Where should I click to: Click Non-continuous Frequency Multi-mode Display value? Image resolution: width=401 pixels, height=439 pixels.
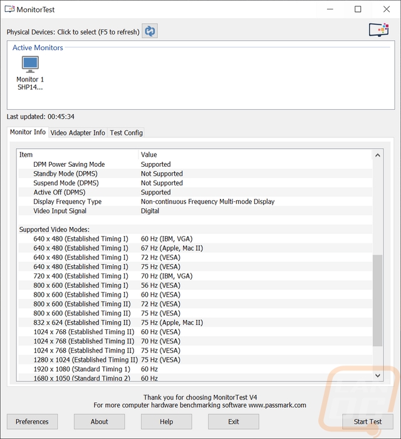(x=207, y=201)
